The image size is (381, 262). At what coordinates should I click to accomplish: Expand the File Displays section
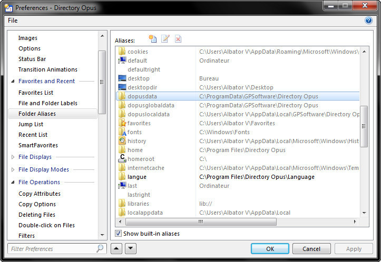click(13, 157)
